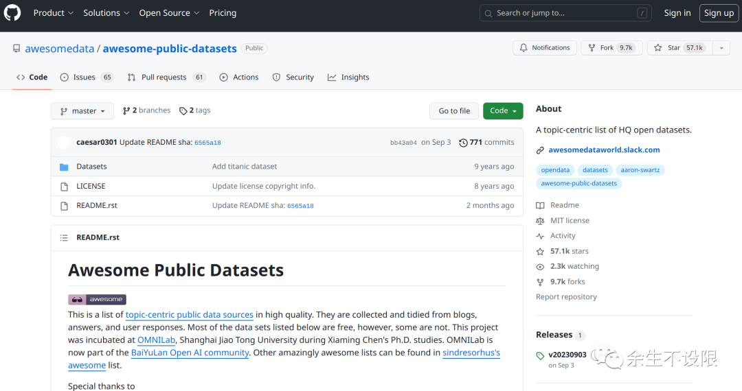Image resolution: width=742 pixels, height=391 pixels.
Task: Click the Datasets folder icon
Action: tap(64, 167)
